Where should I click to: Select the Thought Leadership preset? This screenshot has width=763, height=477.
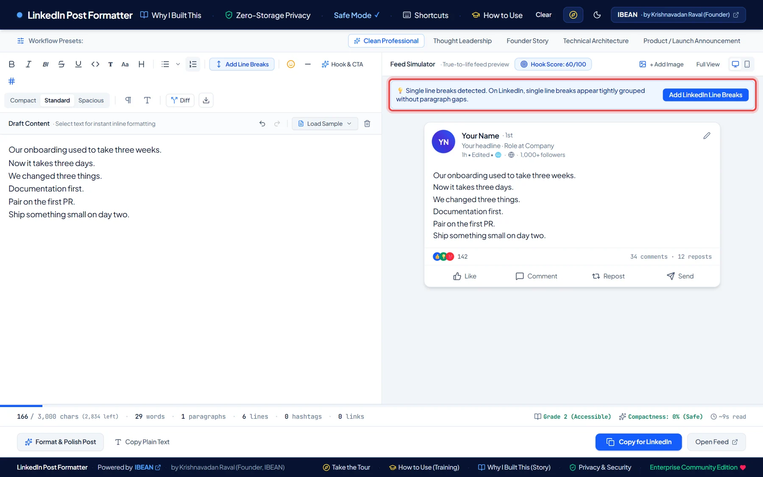(462, 41)
